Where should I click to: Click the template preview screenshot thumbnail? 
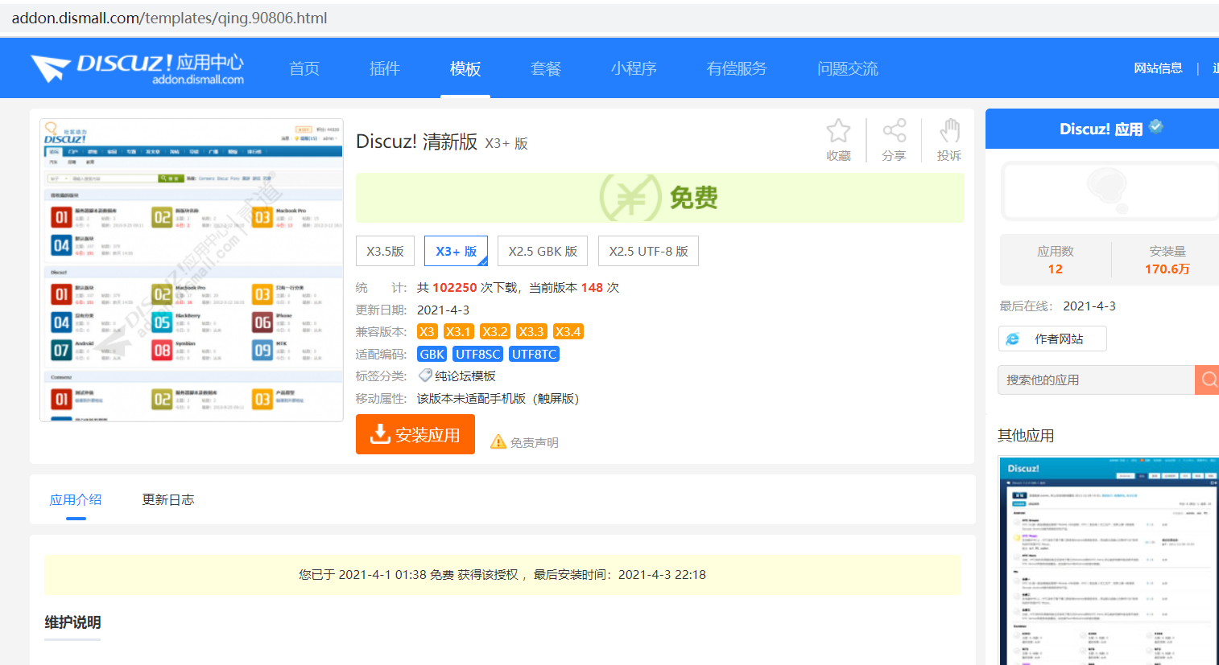[192, 270]
